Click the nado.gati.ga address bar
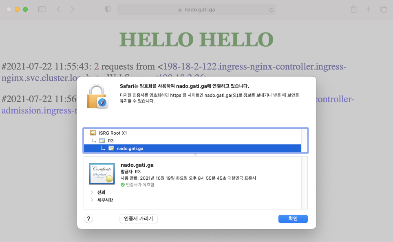 pyautogui.click(x=196, y=9)
